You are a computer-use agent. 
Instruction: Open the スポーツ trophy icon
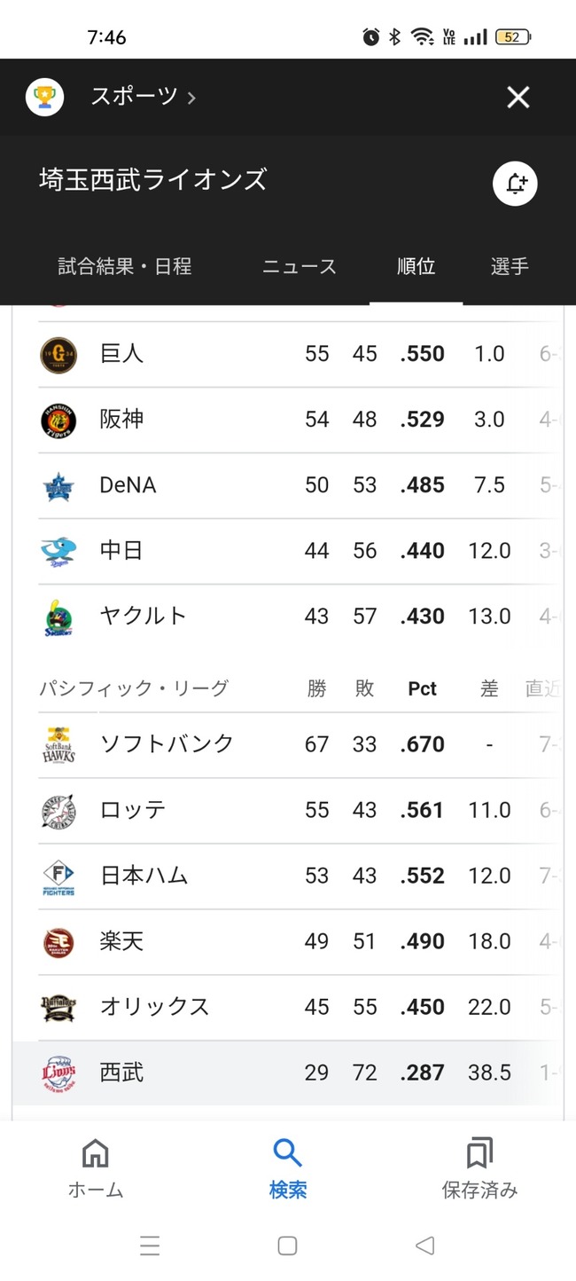[x=44, y=97]
